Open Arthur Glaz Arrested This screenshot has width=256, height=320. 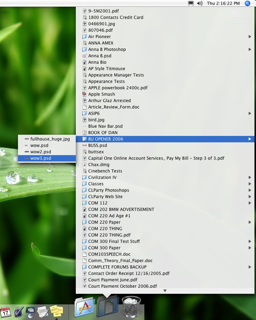click(x=165, y=101)
